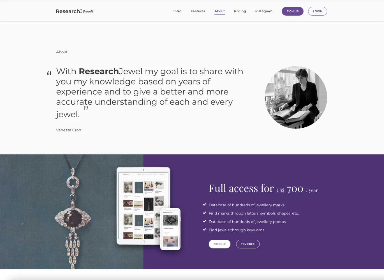
Task: Click the opening quotation mark icon
Action: point(49,73)
